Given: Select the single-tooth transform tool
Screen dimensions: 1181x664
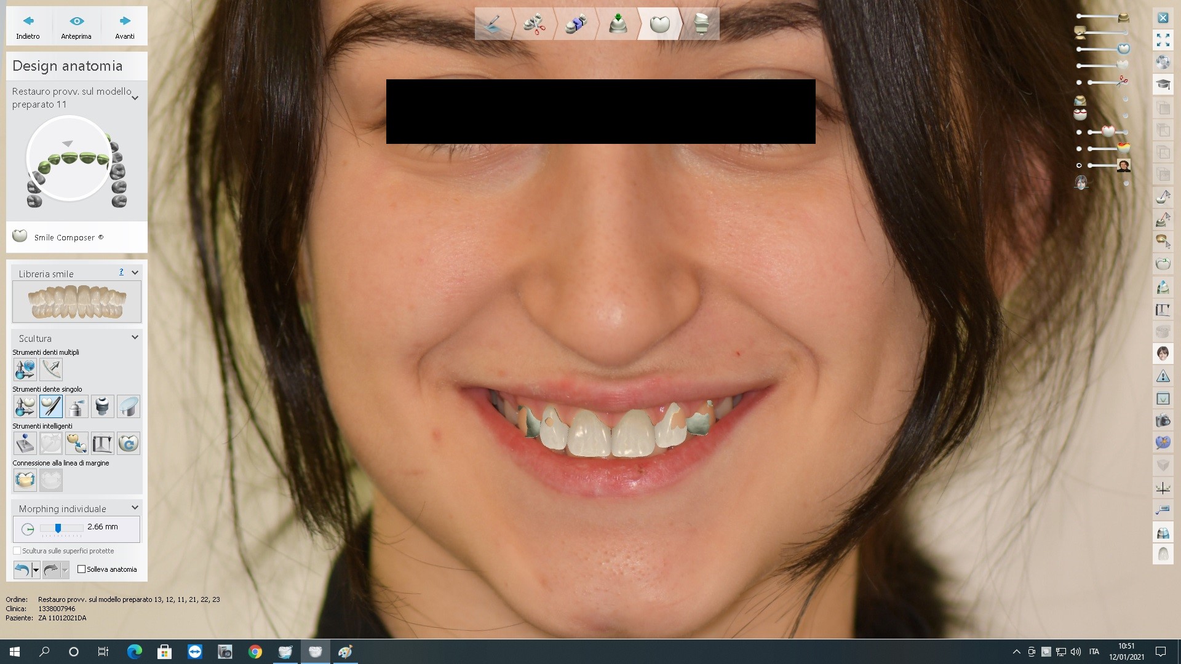Looking at the screenshot, I should [25, 406].
